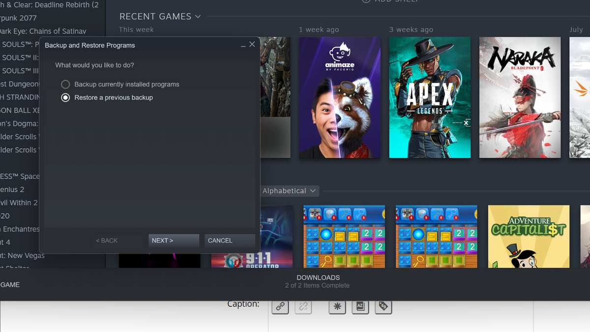Click the insert link chain icon
590x332 pixels.
[280, 306]
